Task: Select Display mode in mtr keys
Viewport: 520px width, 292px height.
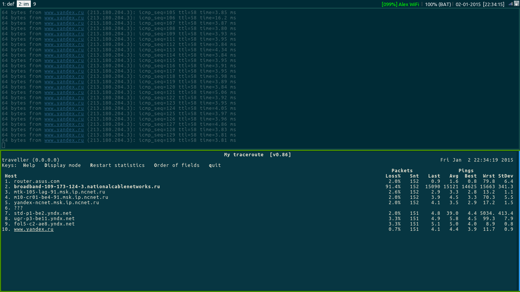Action: pyautogui.click(x=62, y=165)
